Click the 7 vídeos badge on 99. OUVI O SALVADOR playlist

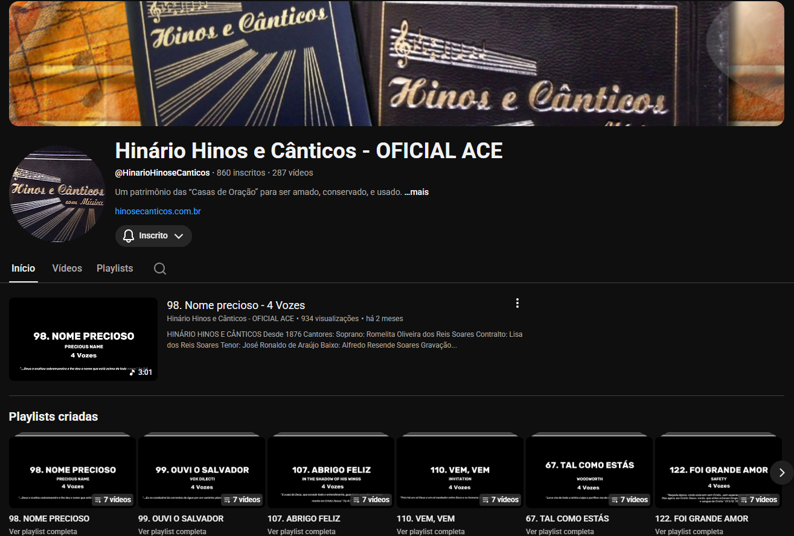pos(242,500)
